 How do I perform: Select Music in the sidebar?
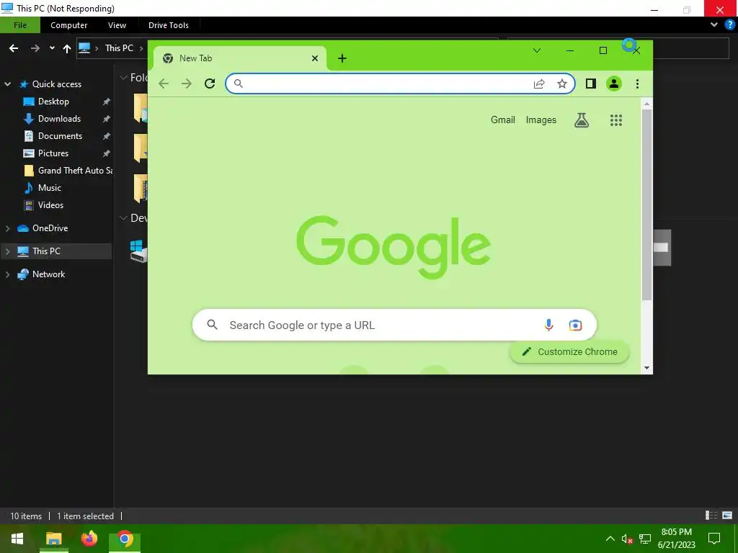[x=50, y=188]
